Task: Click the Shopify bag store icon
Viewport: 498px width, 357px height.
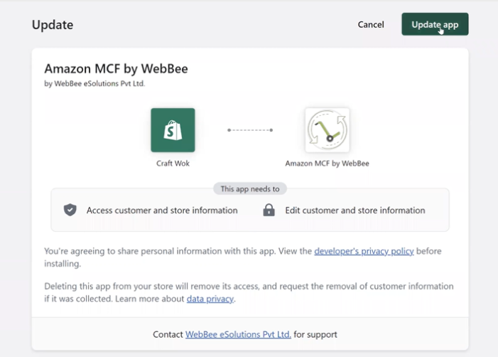Action: [x=173, y=130]
